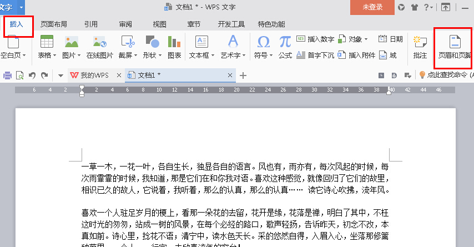The width and height of the screenshot is (474, 247).
Task: Switch to the 页面布局 ribbon tab
Action: [54, 24]
